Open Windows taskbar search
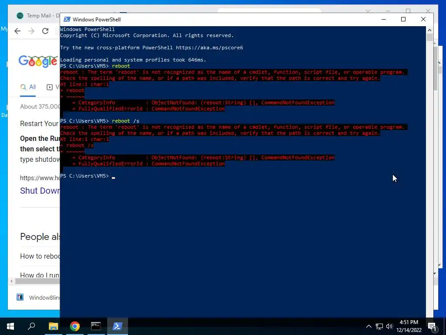 (x=31, y=326)
